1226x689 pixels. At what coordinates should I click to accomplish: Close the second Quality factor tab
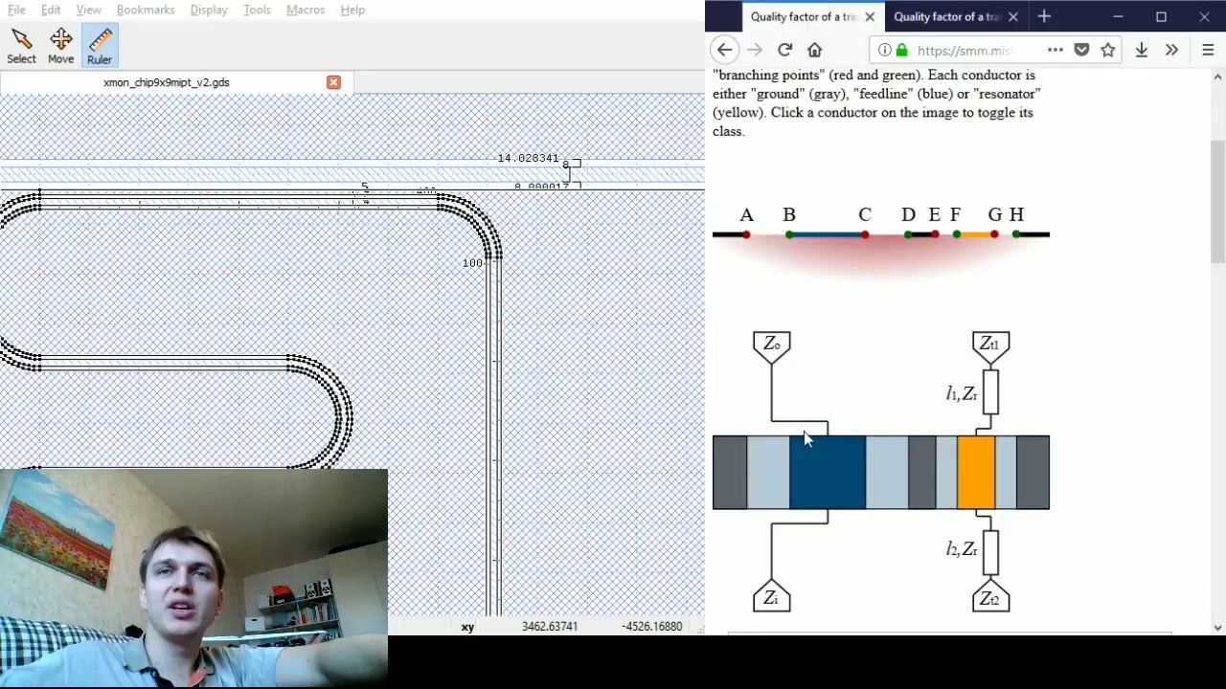click(x=1013, y=16)
